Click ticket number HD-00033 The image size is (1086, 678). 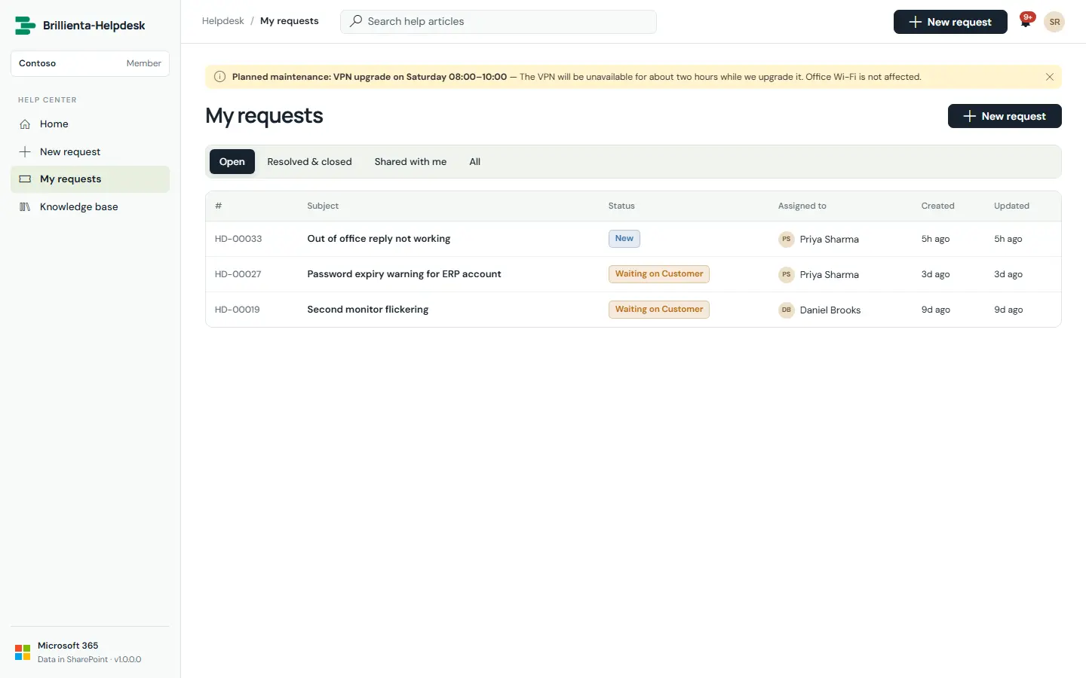click(238, 239)
